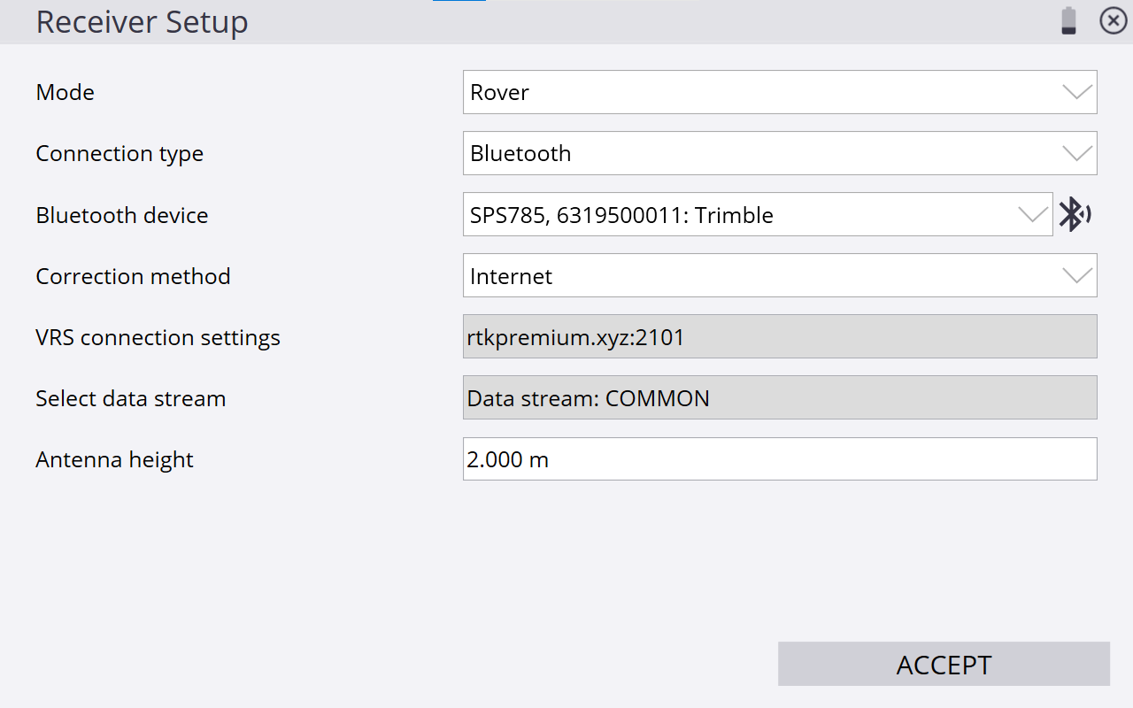Click the Antenna height label
The height and width of the screenshot is (708, 1133).
coord(114,459)
